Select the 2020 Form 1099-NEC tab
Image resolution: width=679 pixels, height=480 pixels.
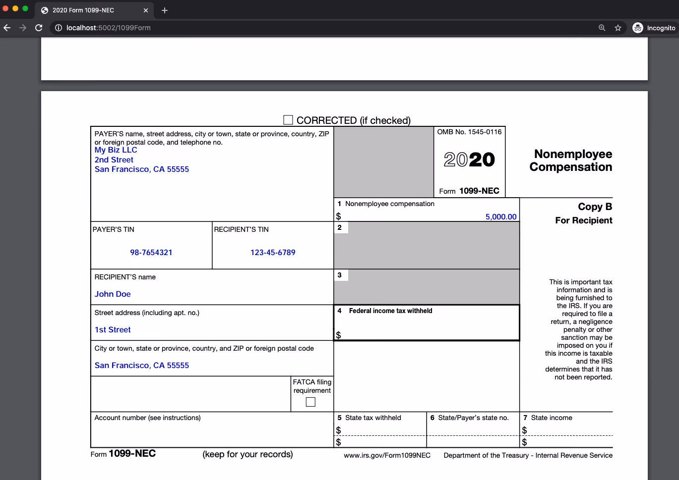click(x=94, y=10)
